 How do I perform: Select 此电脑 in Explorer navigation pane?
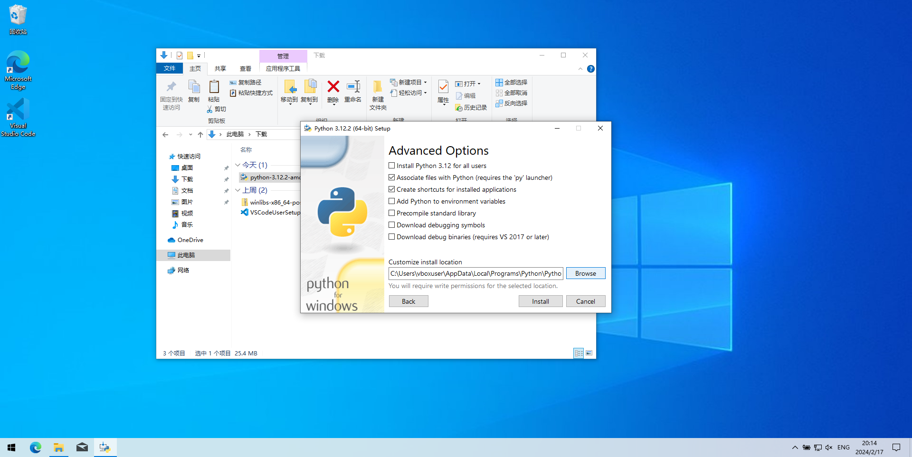193,255
